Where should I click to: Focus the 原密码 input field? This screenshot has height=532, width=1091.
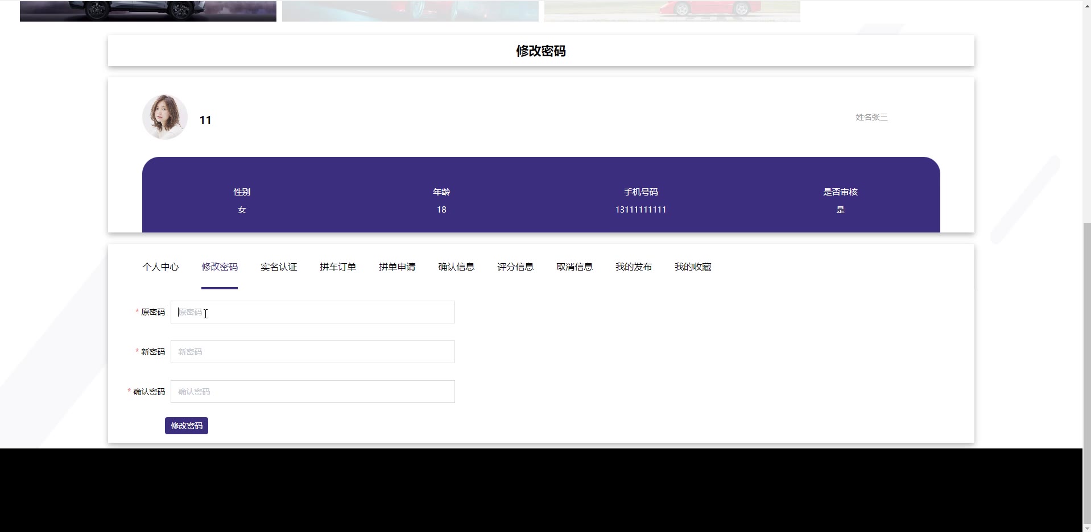tap(313, 312)
